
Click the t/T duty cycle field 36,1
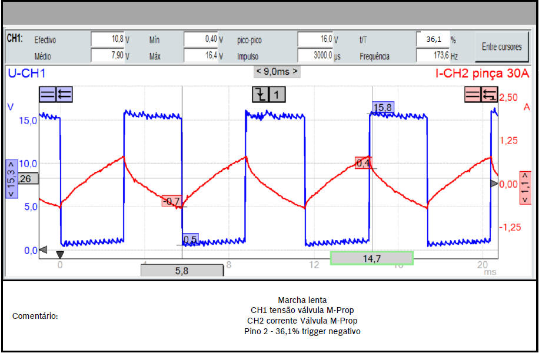pos(433,39)
